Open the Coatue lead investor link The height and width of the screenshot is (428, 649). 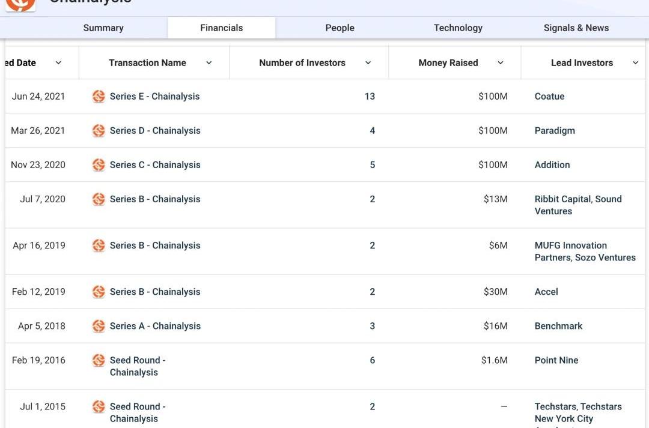tap(549, 97)
